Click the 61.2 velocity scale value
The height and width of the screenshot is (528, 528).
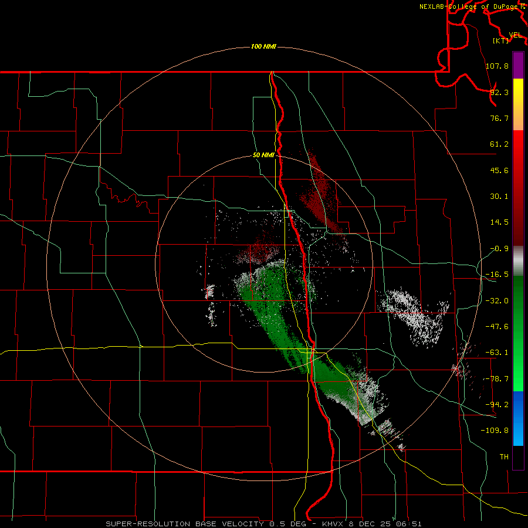499,144
